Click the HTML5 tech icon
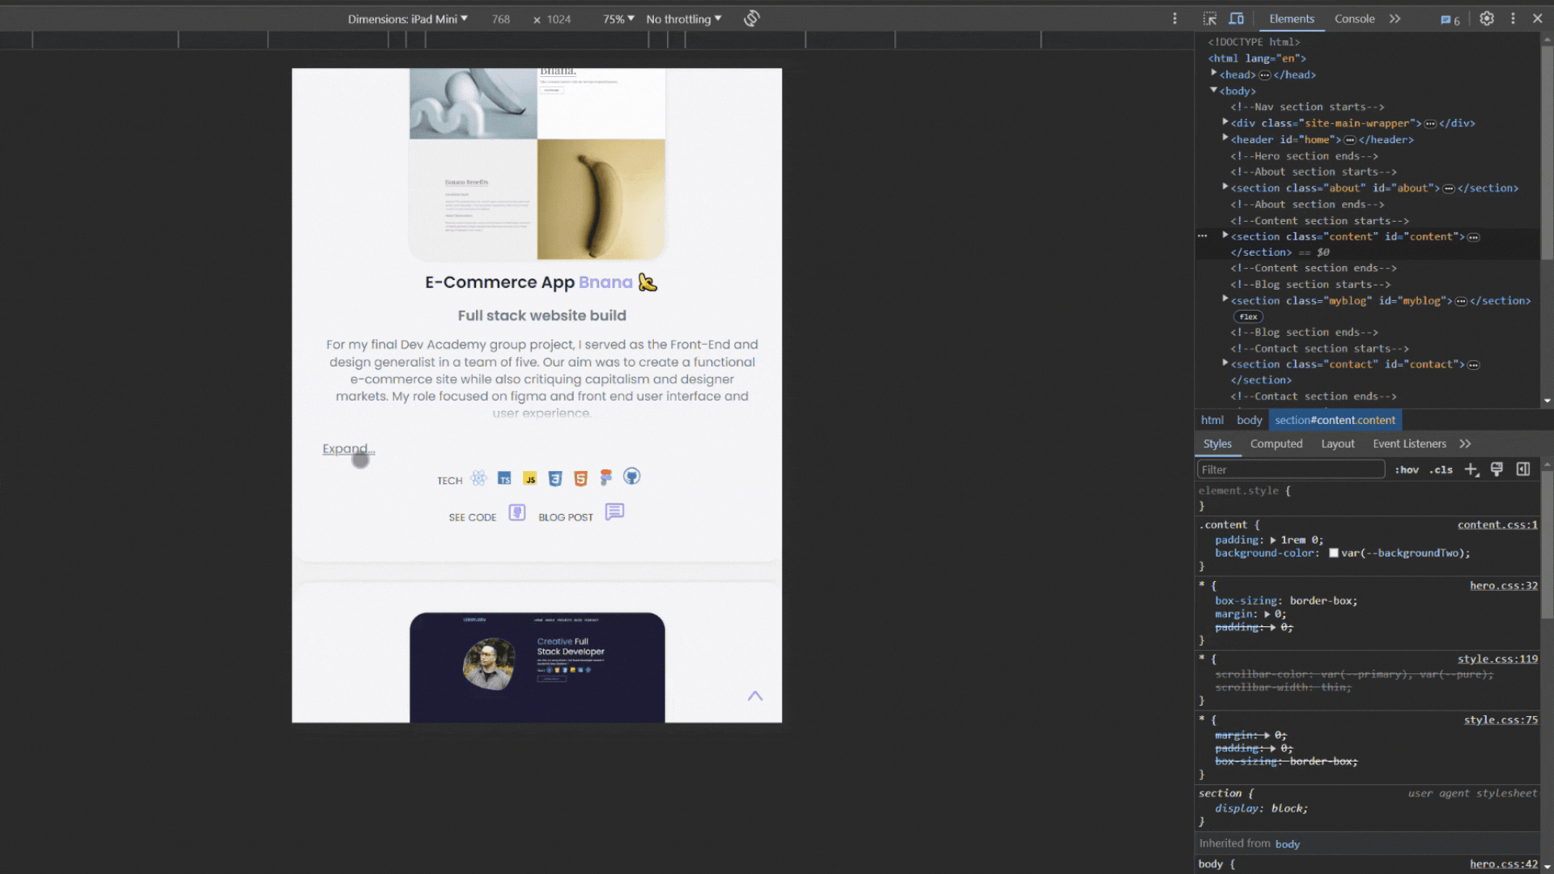The image size is (1554, 874). coord(580,478)
